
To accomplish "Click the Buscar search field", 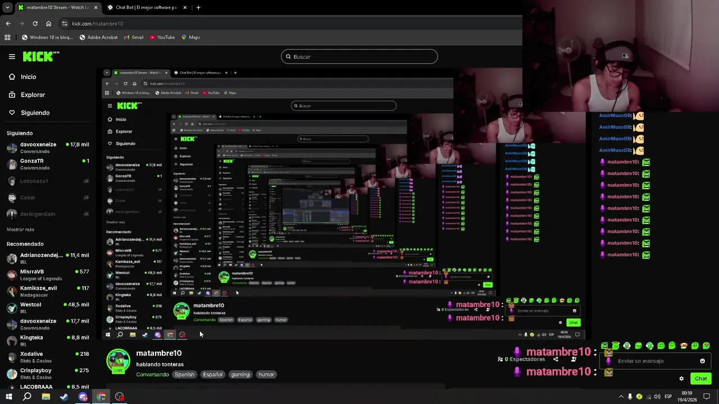I will coord(359,57).
